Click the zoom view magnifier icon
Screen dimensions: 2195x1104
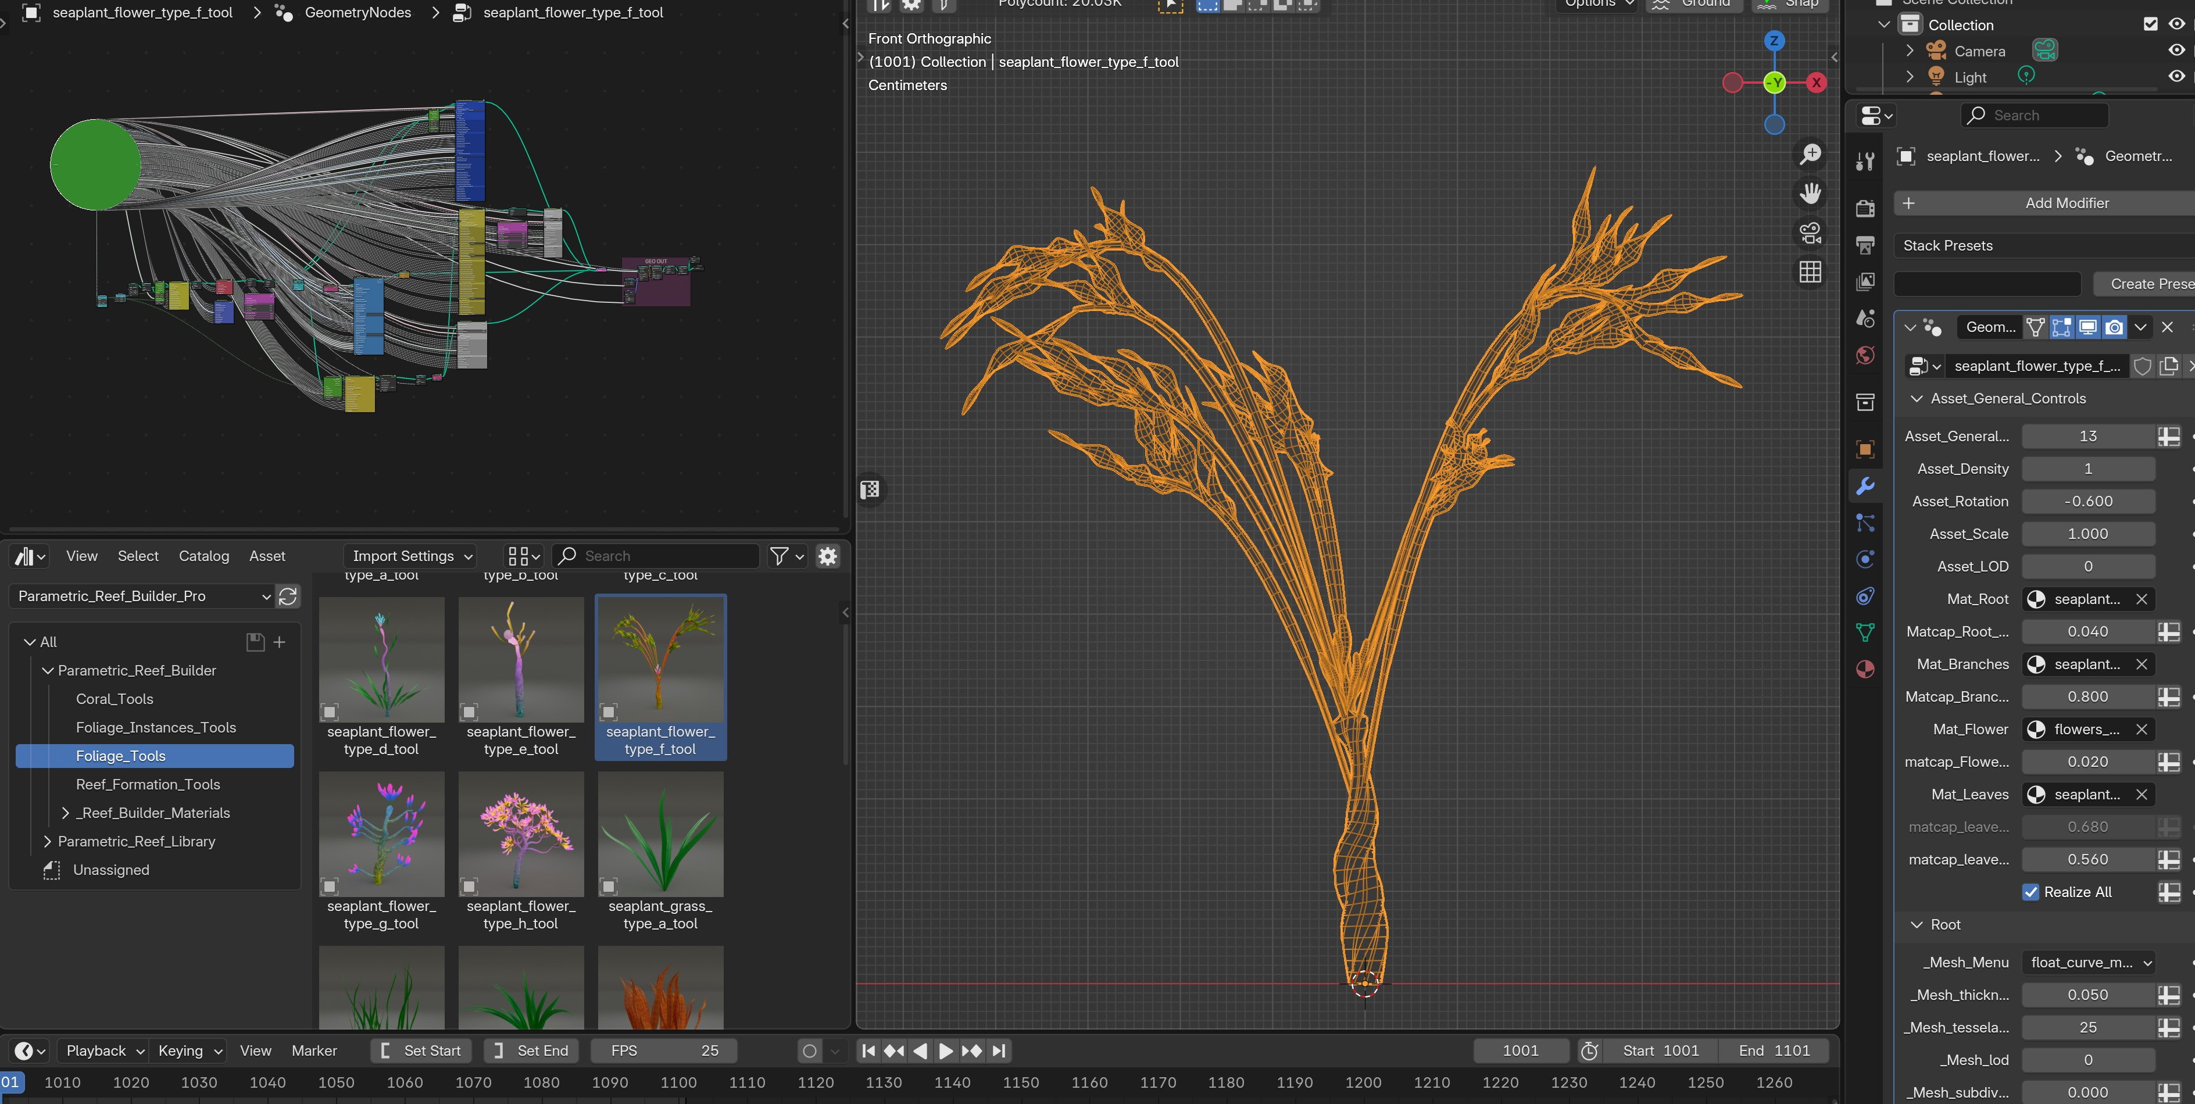click(1810, 154)
